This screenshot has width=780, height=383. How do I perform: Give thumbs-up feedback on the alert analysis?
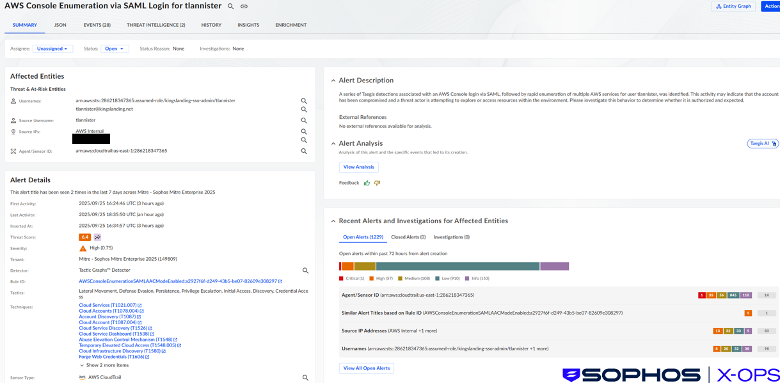click(x=367, y=182)
